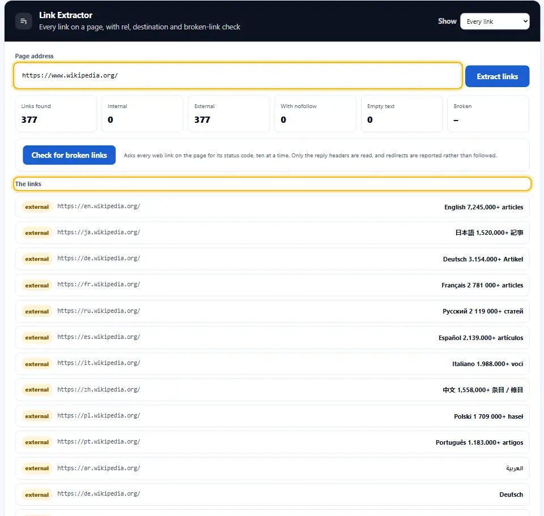Click the external badge on es.wikipedia.org row
The width and height of the screenshot is (544, 516).
(x=37, y=338)
